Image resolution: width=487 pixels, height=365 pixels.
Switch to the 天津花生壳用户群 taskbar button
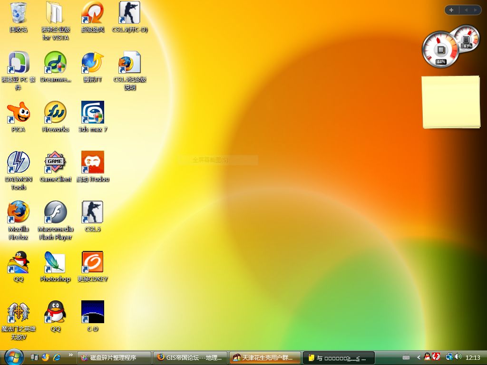265,358
